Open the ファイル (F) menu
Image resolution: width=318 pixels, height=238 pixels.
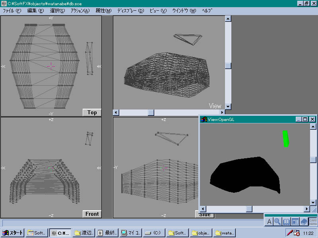(12, 11)
